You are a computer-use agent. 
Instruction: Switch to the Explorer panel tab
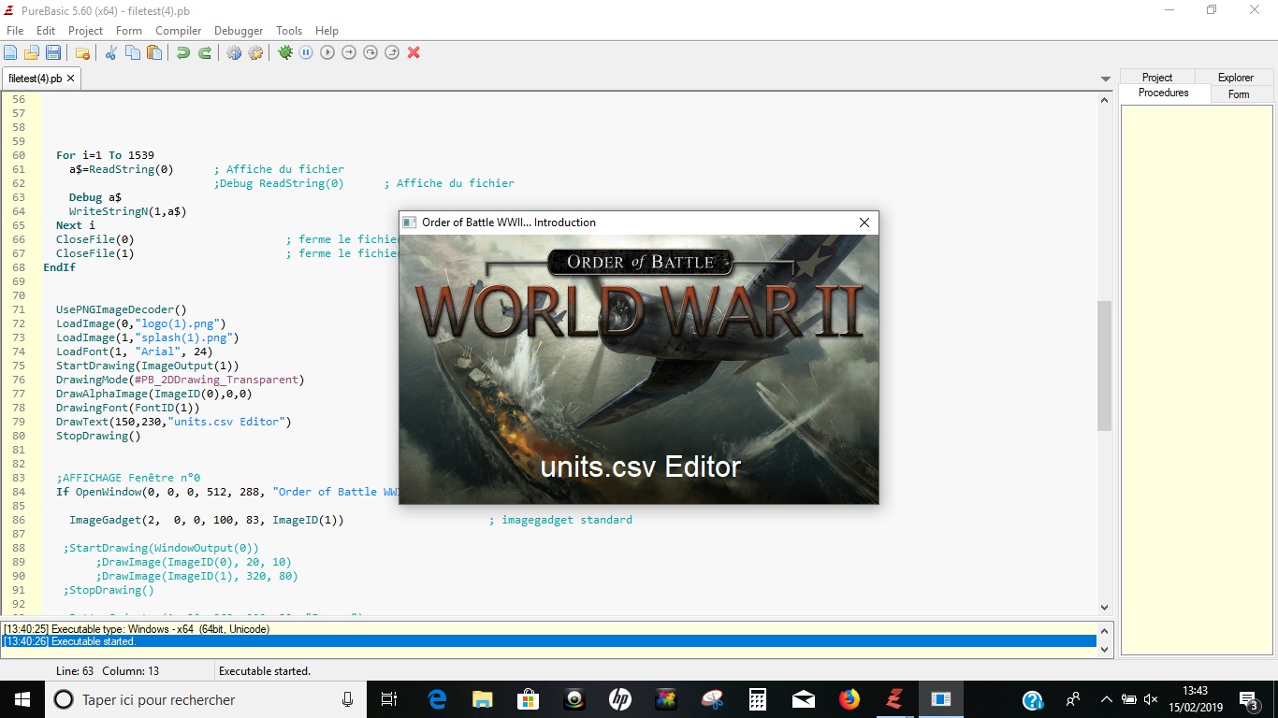coord(1235,78)
